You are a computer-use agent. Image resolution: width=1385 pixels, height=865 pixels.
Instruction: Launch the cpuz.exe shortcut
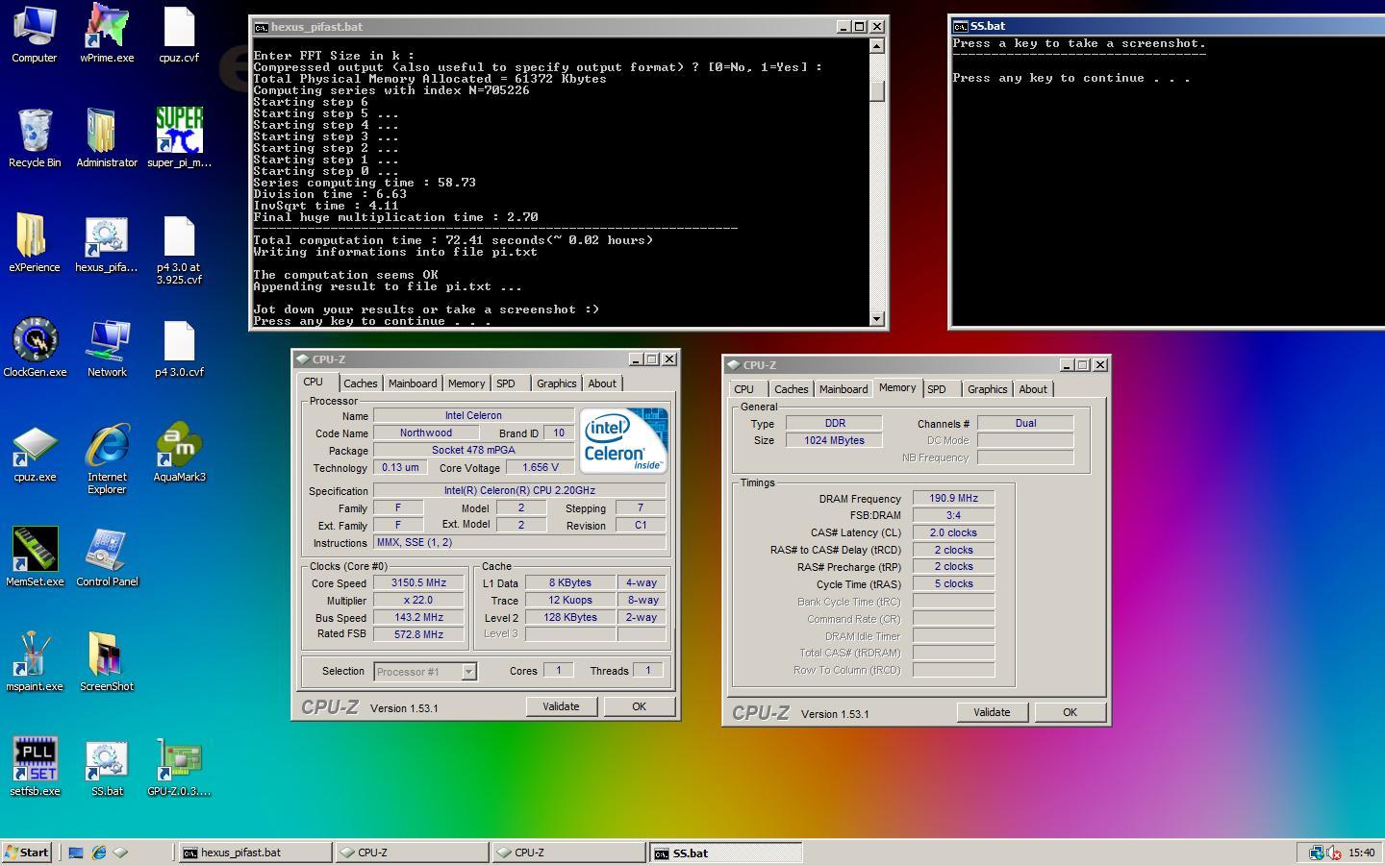35,454
